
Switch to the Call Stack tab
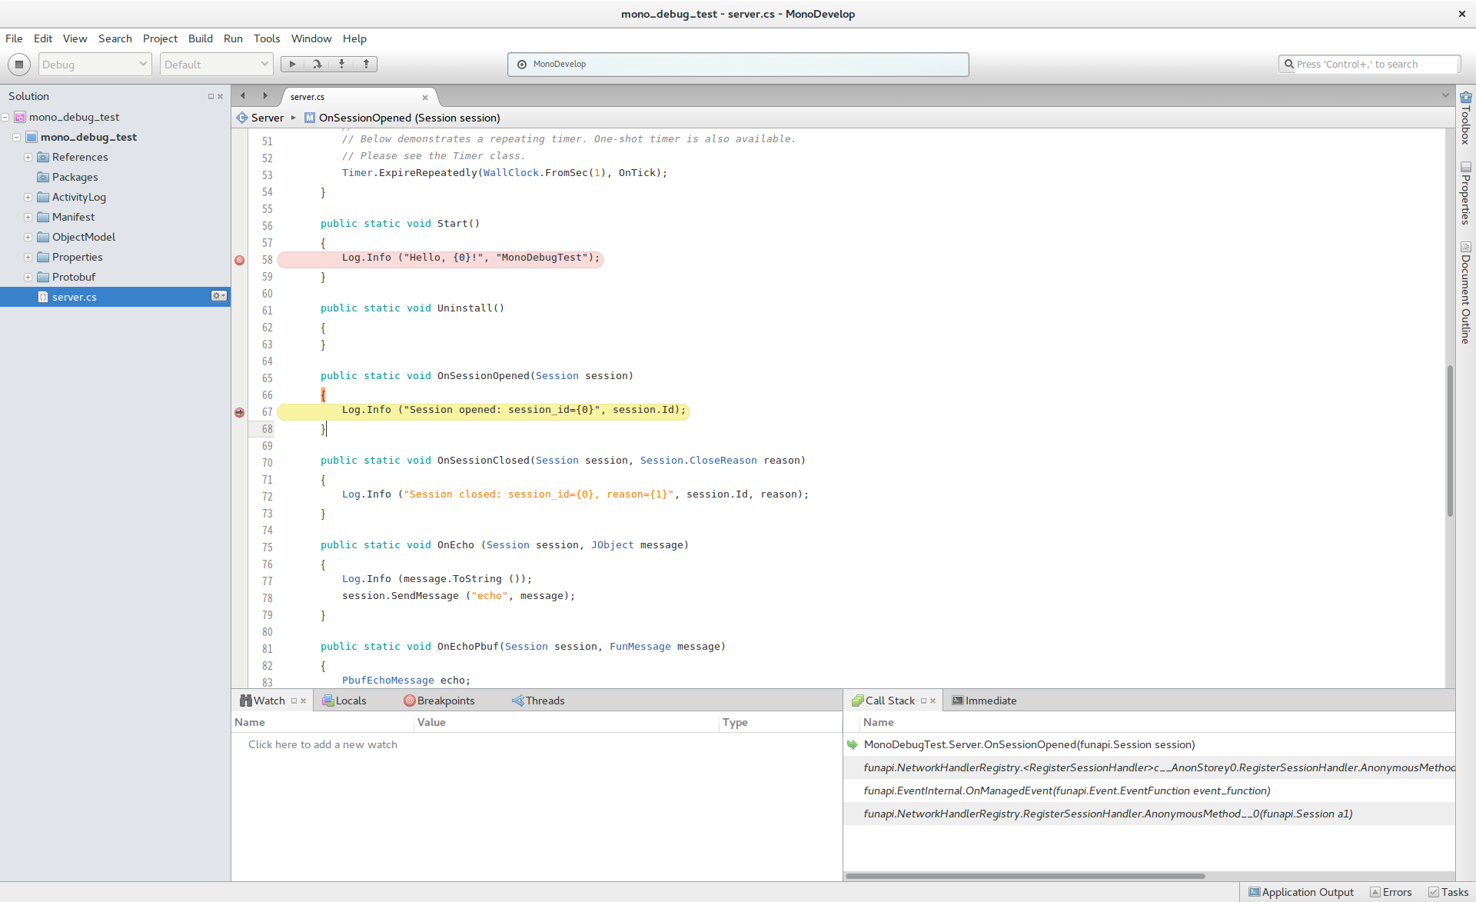tap(883, 701)
